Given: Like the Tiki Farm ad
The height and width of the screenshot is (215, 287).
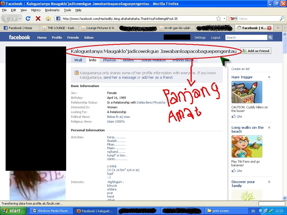Looking at the screenshot, I should 237,171.
